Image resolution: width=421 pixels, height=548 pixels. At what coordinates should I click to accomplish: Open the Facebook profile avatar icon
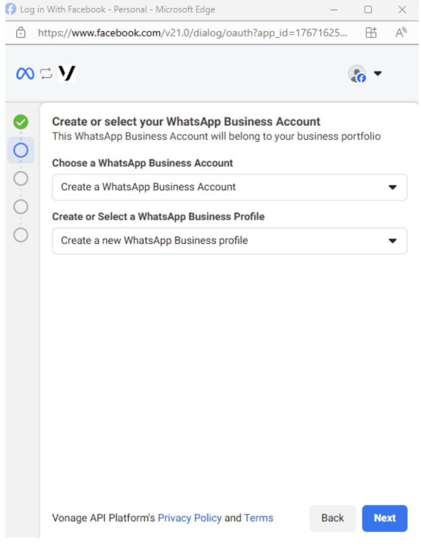point(357,74)
